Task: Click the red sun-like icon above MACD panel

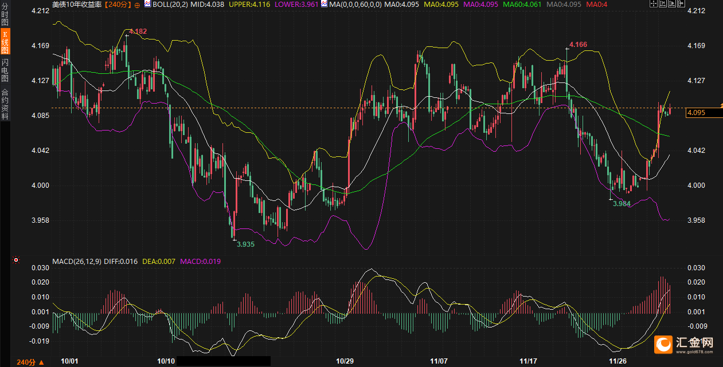Action: click(x=16, y=260)
